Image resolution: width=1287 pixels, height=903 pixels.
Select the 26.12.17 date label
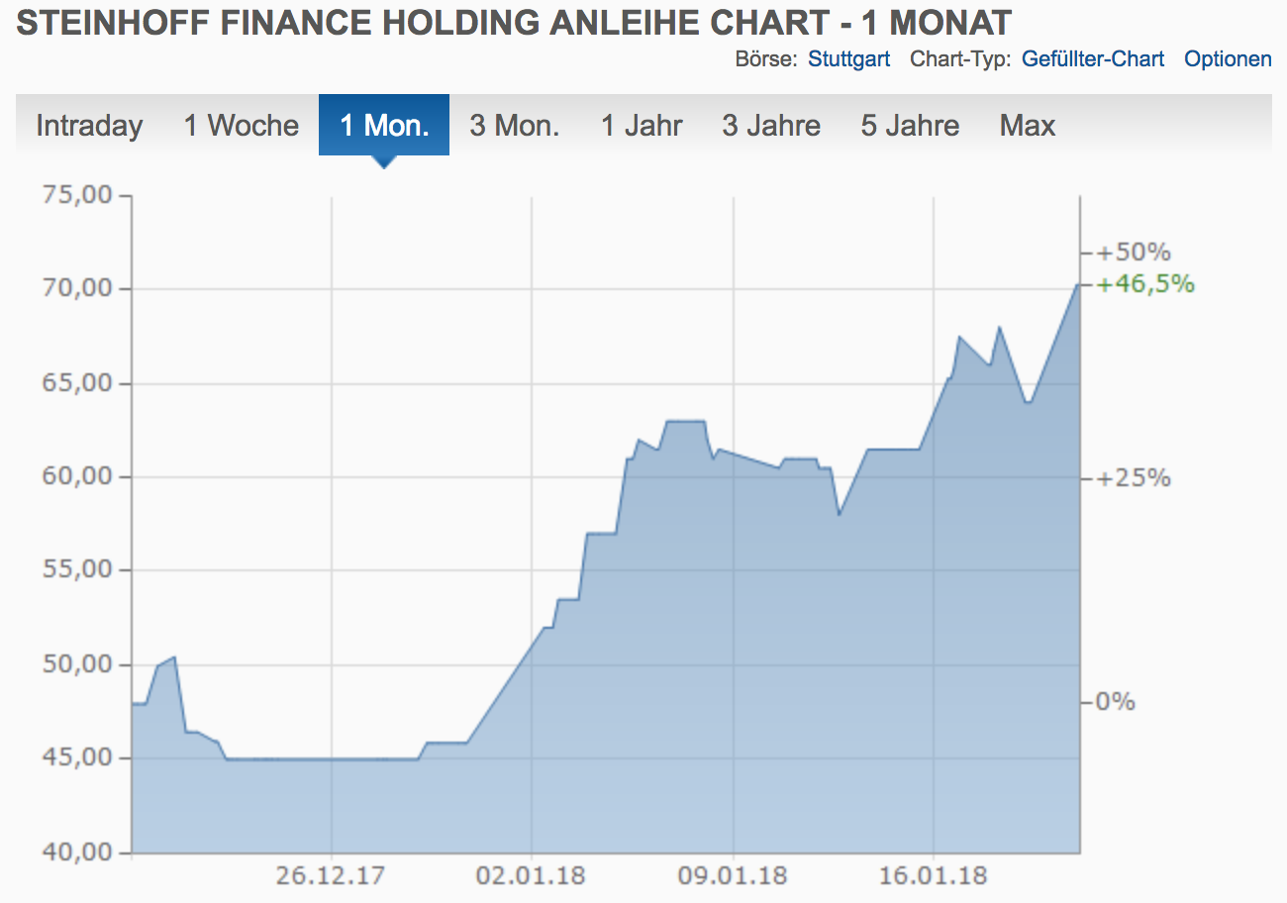point(331,876)
